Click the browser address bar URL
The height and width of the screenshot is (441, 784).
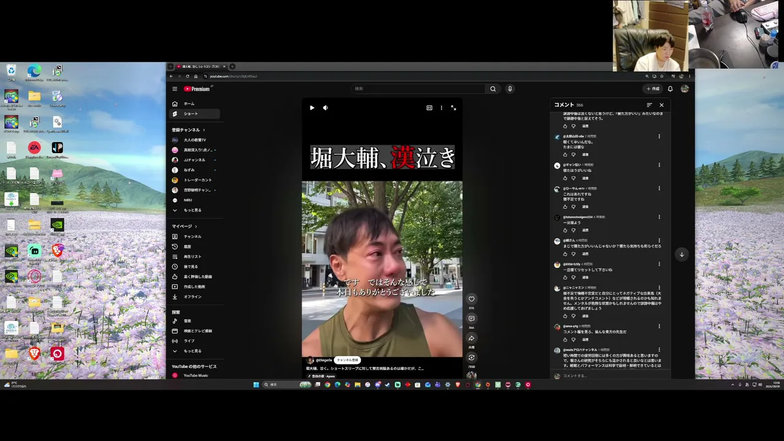233,77
